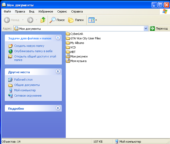This screenshot has height=144, width=170.
Task: Click the ИВТ folder name
Action: point(73,52)
